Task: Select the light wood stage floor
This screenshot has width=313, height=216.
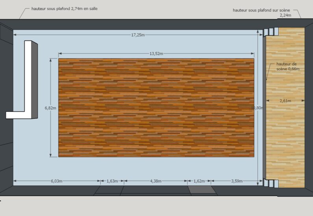Action: tap(285, 108)
